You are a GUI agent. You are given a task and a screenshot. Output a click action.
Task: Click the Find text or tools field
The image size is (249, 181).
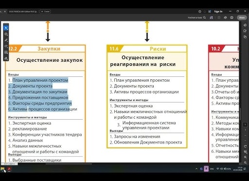[x=195, y=18]
